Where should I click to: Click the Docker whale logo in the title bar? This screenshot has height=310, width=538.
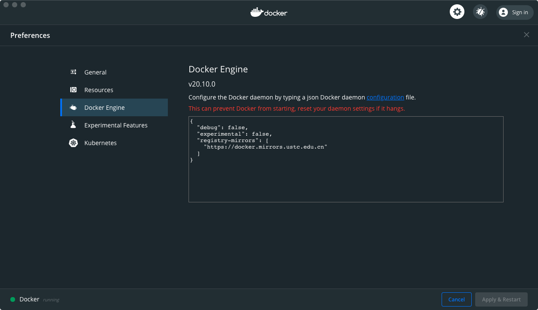[x=269, y=12]
